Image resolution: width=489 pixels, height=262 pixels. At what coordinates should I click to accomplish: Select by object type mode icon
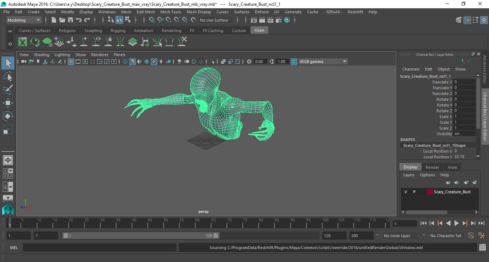(x=119, y=20)
